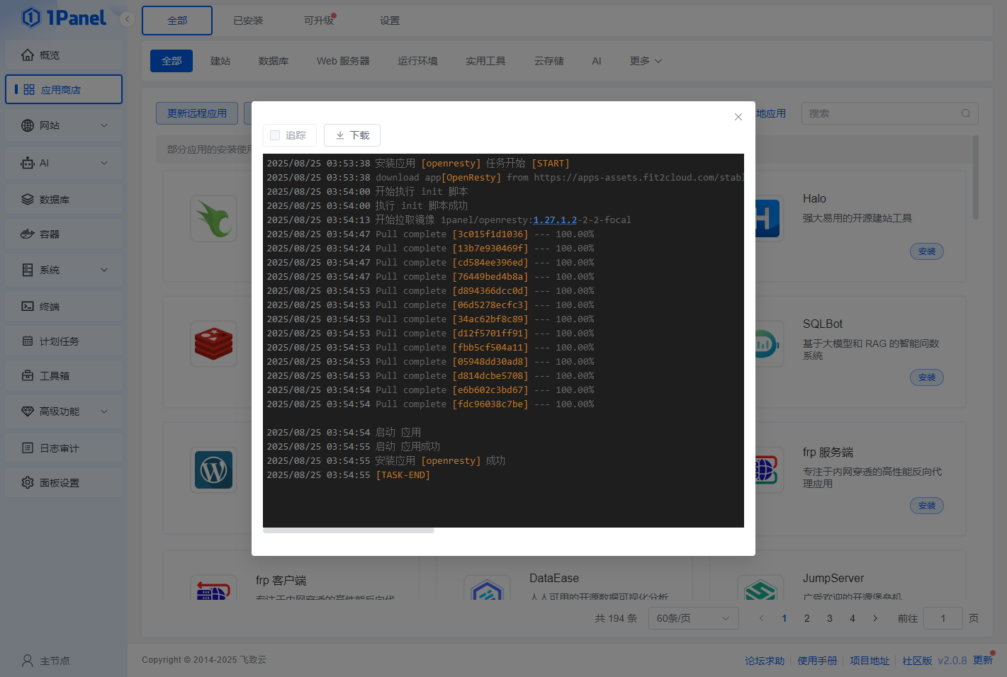Open 终端 terminal menu
The height and width of the screenshot is (677, 1007).
coord(64,307)
